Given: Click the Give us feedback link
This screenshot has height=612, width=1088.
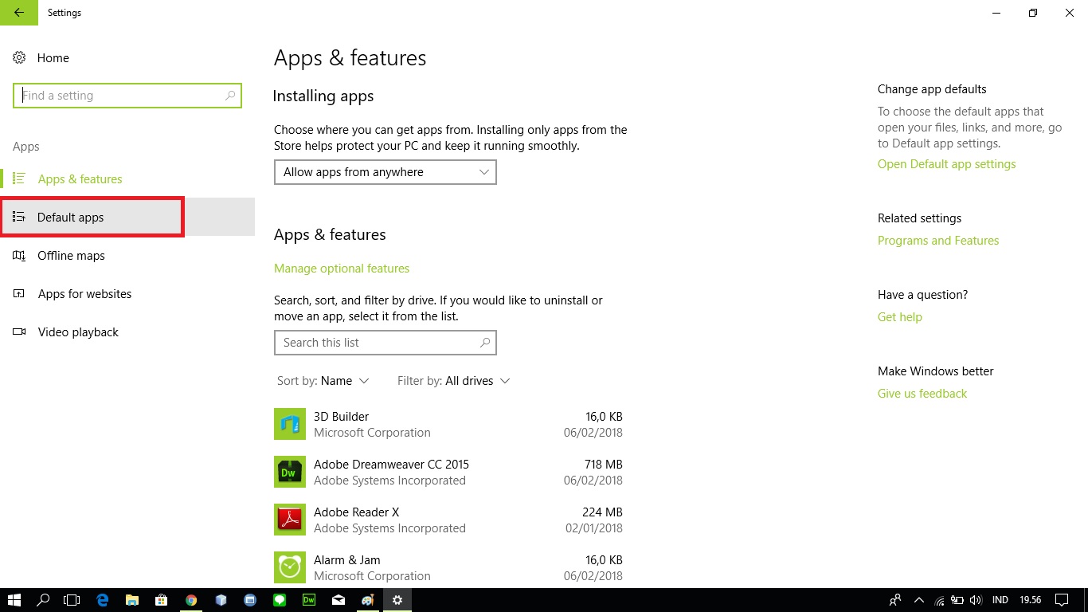Looking at the screenshot, I should click(922, 394).
